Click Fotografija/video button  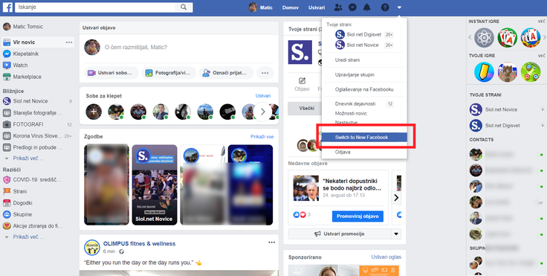pyautogui.click(x=169, y=73)
